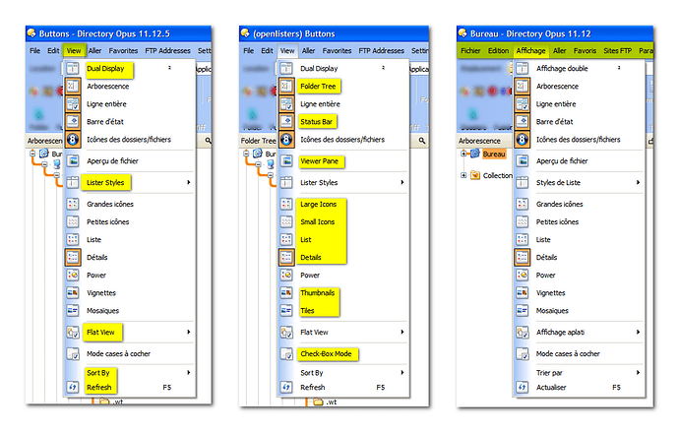Toggle Barre d'état in right window menu
Screen dimensions: 679x433
point(579,122)
